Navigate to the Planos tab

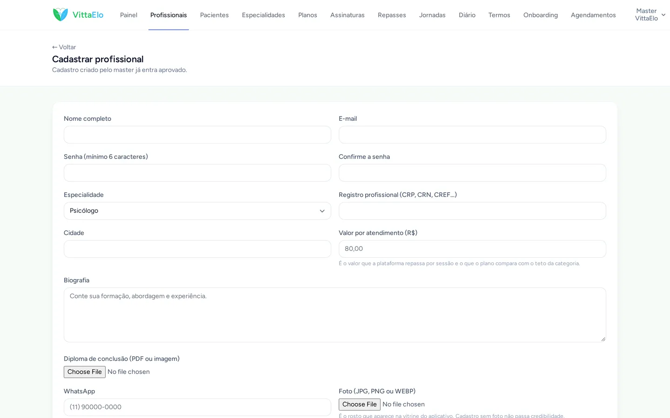(308, 15)
